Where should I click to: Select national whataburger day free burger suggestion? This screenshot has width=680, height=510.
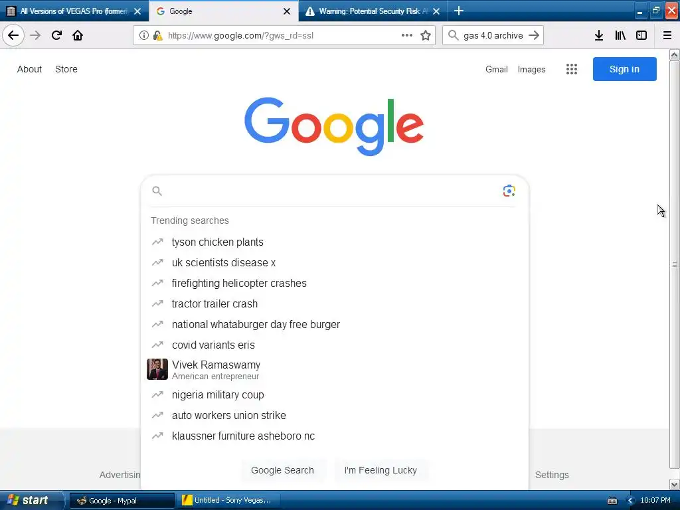pos(335,324)
